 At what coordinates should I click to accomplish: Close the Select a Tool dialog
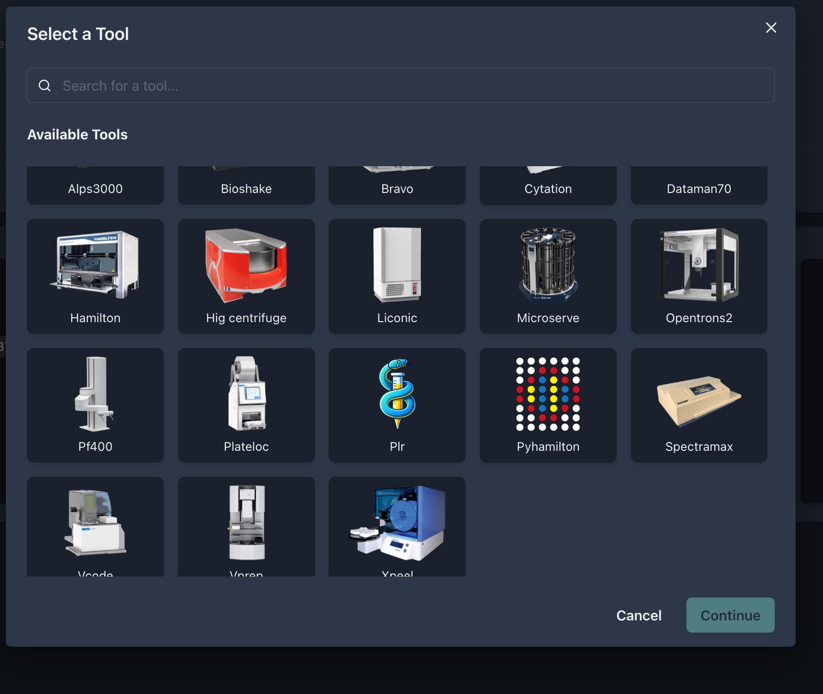coord(771,28)
